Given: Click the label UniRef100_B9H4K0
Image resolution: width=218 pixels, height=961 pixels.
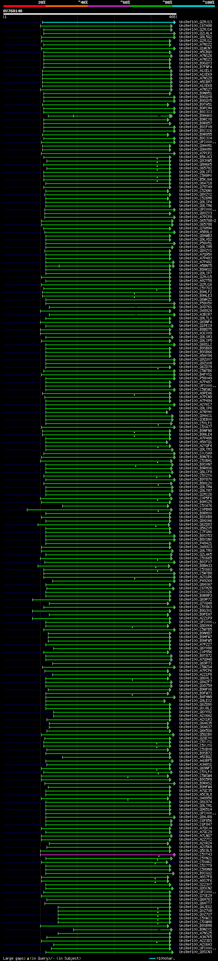Looking at the screenshot, I should click(x=196, y=116).
